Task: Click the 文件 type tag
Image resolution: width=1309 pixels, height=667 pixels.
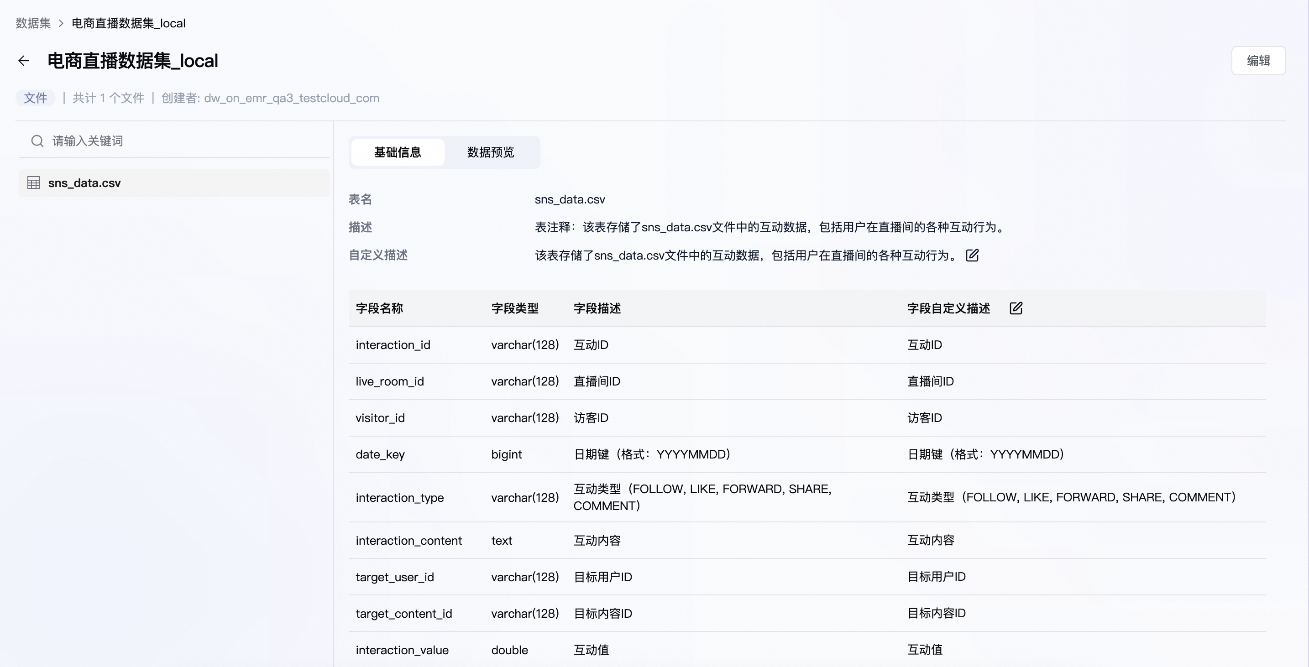Action: [35, 98]
